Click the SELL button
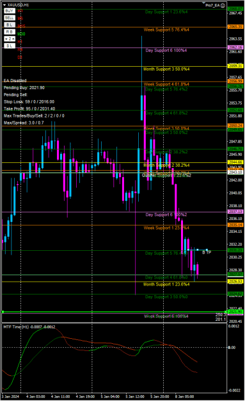The width and height of the screenshot is (245, 401). (x=10, y=18)
